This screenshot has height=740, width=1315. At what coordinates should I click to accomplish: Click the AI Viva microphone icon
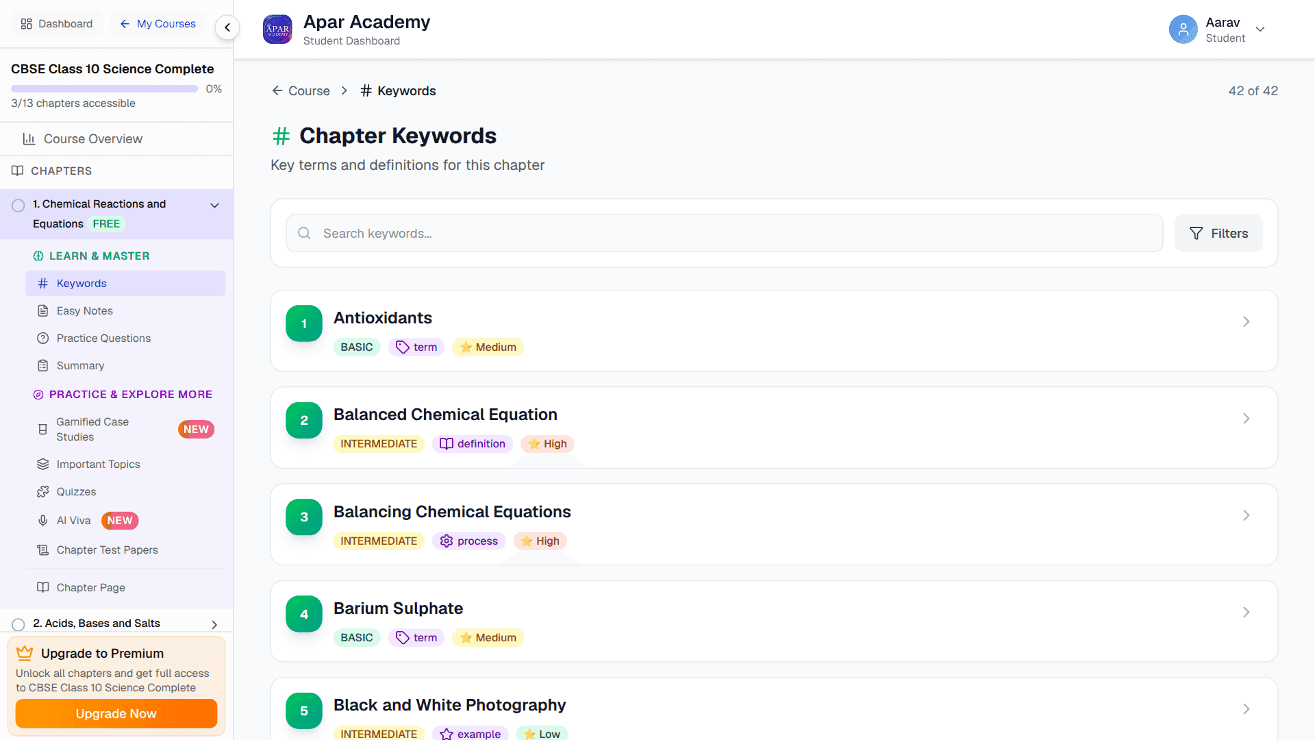(x=43, y=521)
